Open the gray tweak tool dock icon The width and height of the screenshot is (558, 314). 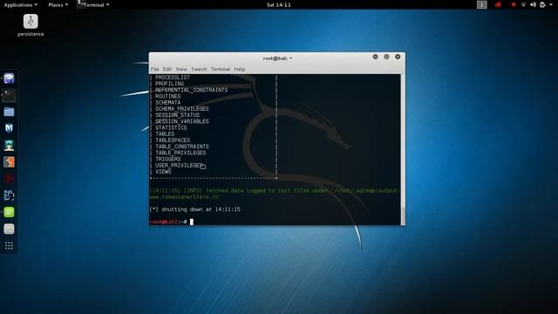tap(9, 229)
